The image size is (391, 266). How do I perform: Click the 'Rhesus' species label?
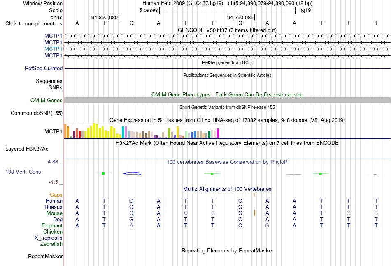54,207
